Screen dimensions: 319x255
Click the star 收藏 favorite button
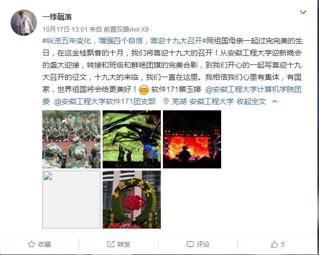[40, 244]
